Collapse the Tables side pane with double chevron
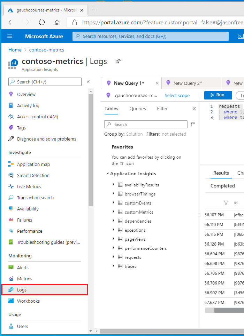The width and height of the screenshot is (244, 336). (194, 109)
